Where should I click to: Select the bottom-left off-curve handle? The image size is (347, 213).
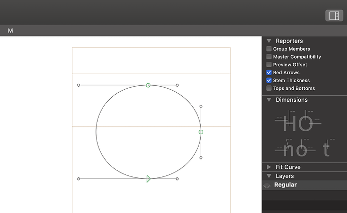coord(78,179)
